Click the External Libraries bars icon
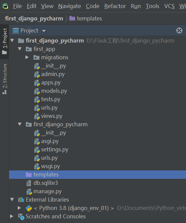186x223 pixels. click(x=21, y=200)
